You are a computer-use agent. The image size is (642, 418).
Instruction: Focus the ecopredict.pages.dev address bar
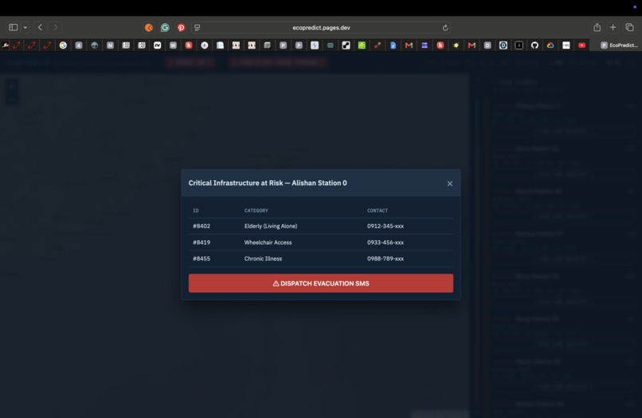(321, 27)
